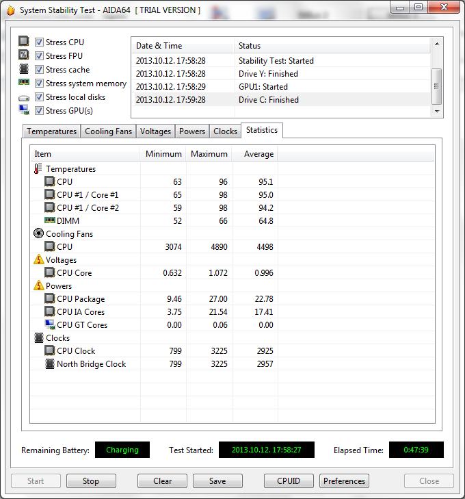Select the 'Stability Test: Started' log row
Viewport: 465px width, 499px height.
pos(281,60)
